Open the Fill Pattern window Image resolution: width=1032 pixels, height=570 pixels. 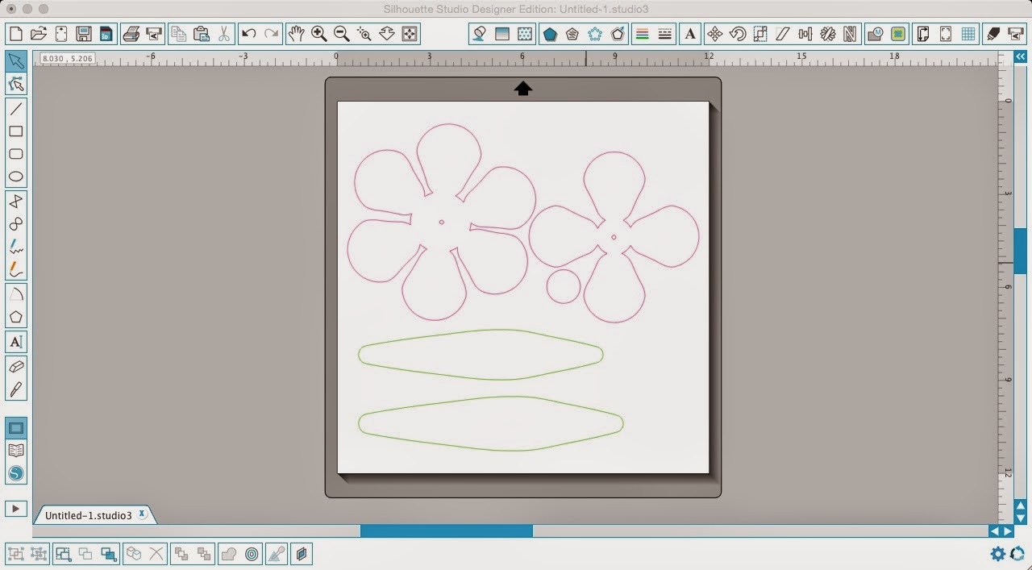tap(525, 34)
